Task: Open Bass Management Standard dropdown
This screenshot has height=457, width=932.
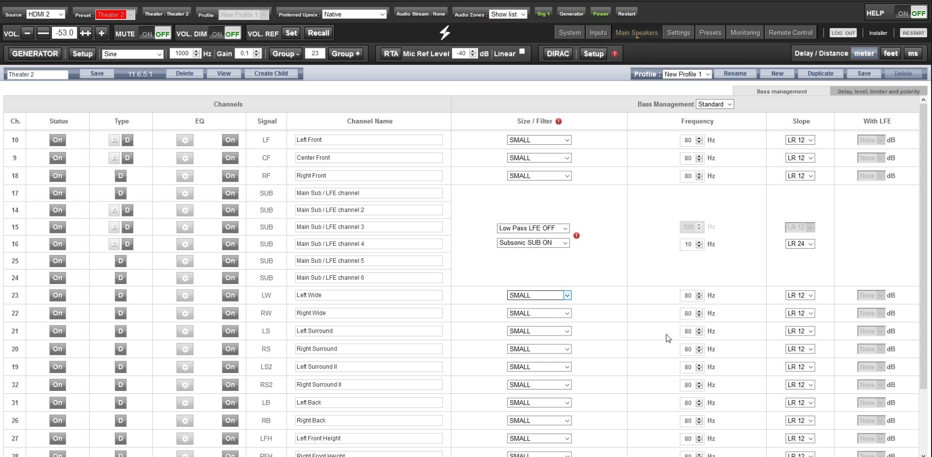Action: pos(715,104)
